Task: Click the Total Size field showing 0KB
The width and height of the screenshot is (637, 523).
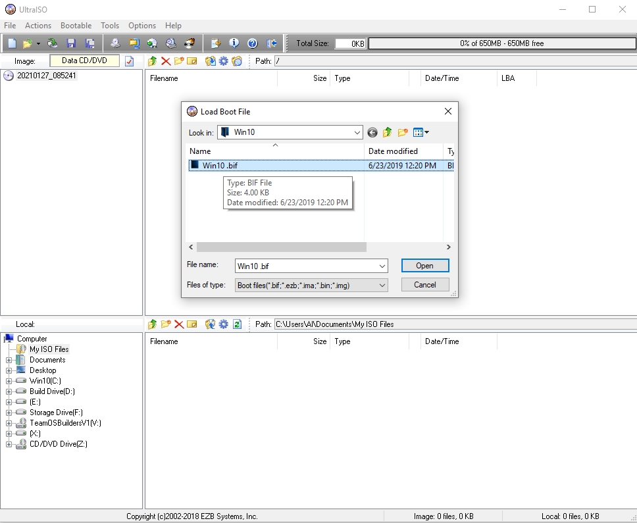Action: 350,43
